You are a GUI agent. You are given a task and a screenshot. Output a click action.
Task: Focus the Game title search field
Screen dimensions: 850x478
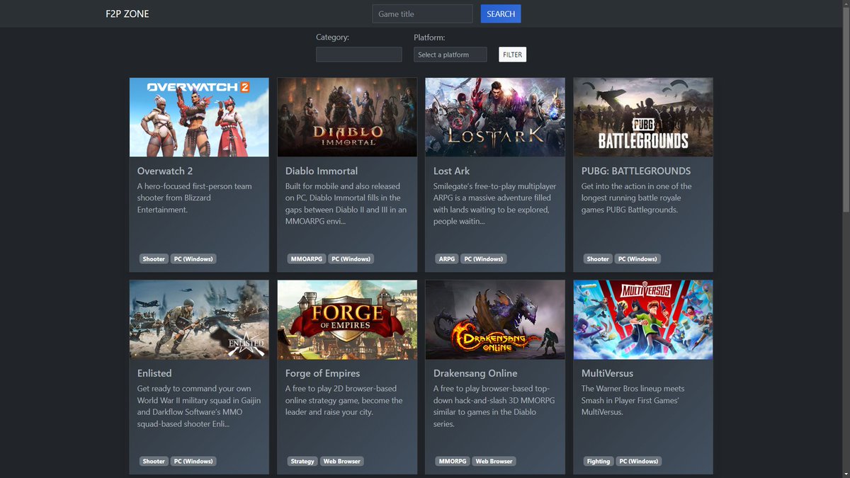tap(422, 13)
